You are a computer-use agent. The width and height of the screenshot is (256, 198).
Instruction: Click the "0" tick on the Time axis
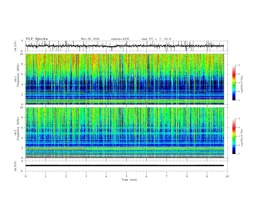[x=26, y=176]
